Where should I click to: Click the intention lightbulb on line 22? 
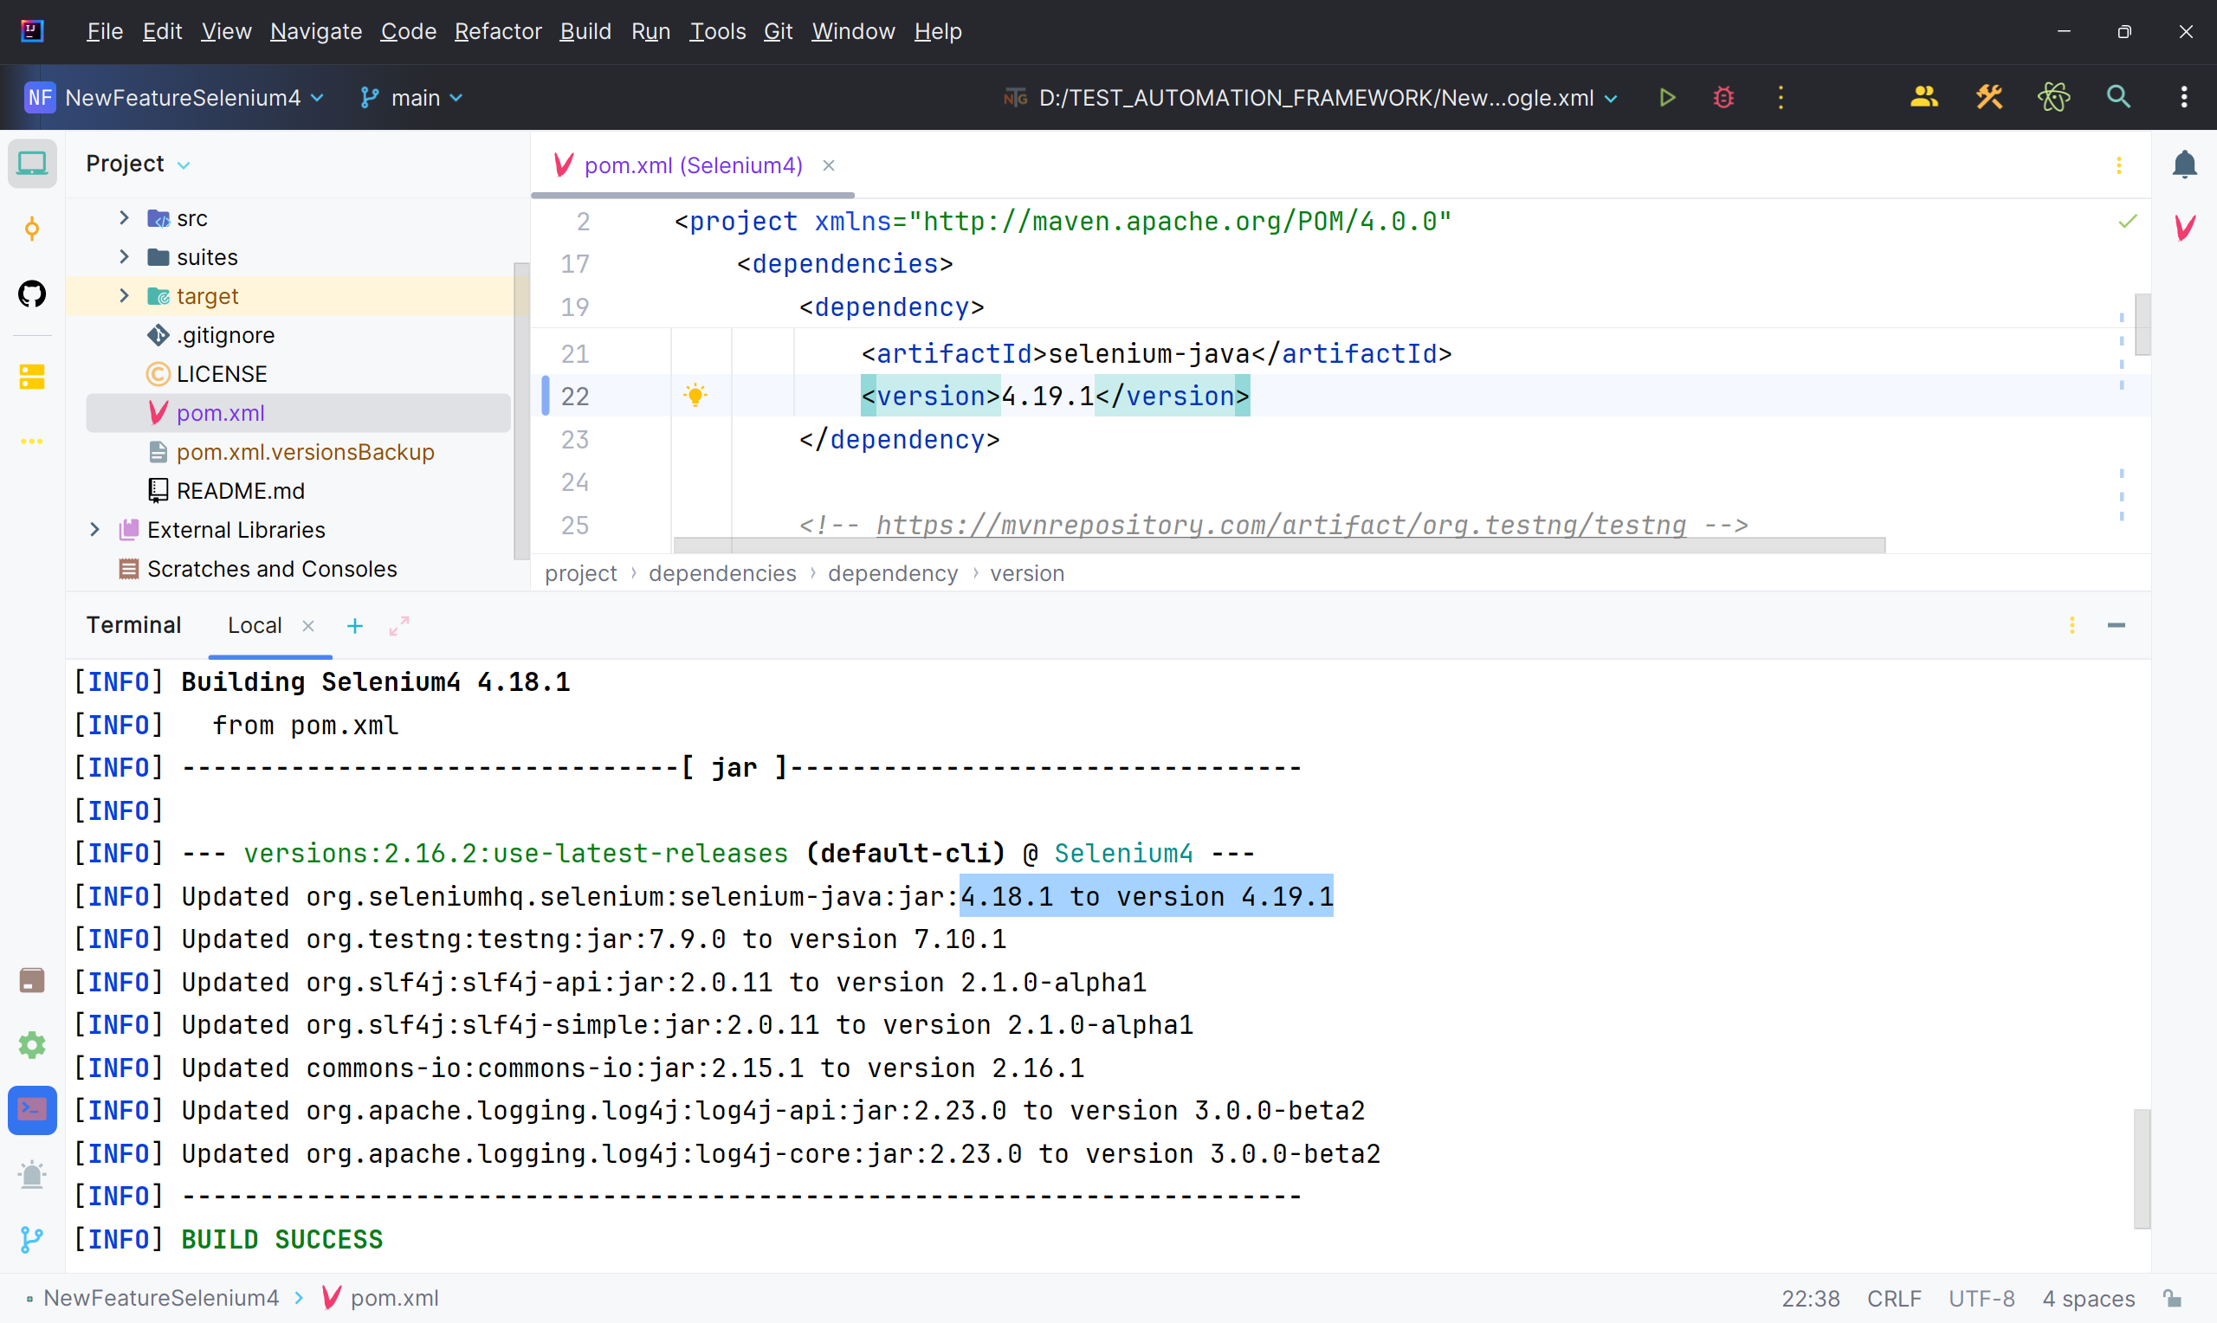tap(695, 396)
